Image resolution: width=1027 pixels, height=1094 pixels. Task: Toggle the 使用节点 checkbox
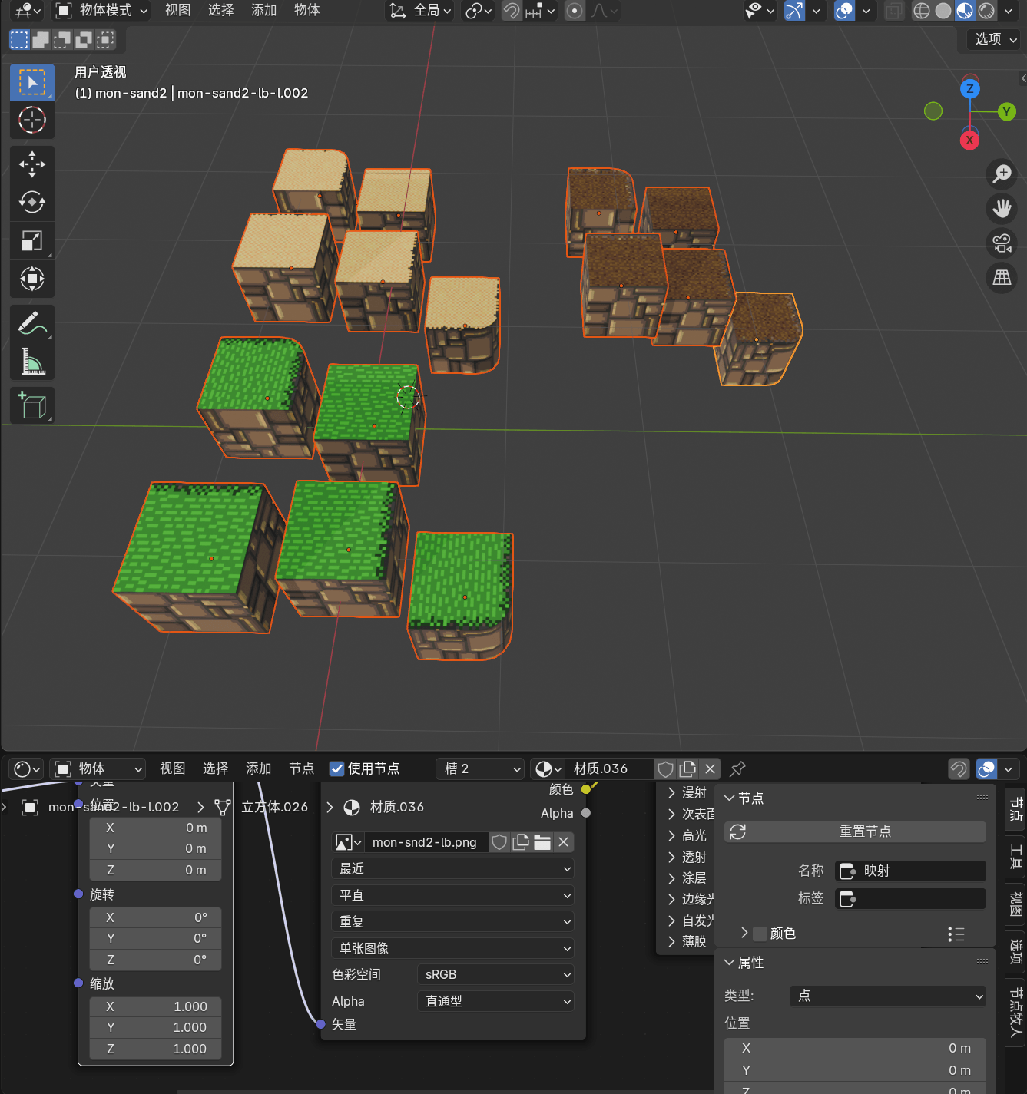tap(336, 768)
